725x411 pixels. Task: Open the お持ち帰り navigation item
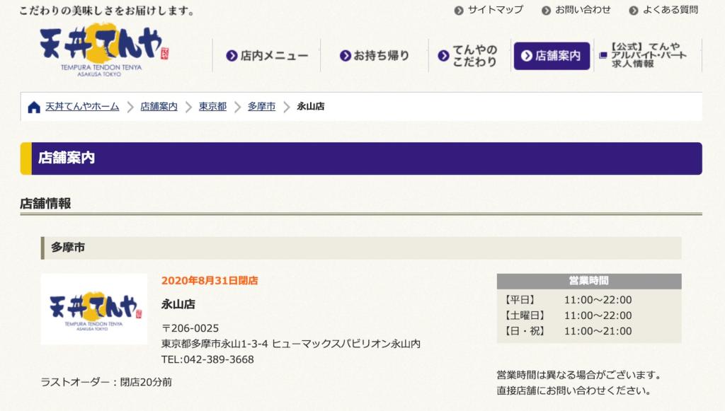click(375, 56)
